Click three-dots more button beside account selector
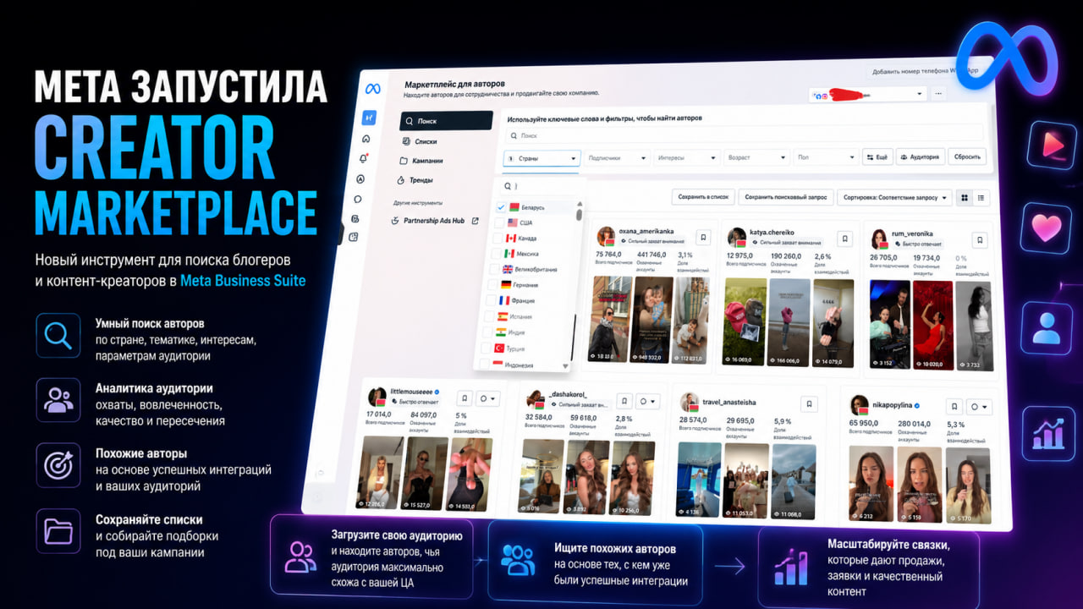The image size is (1083, 609). click(x=937, y=95)
